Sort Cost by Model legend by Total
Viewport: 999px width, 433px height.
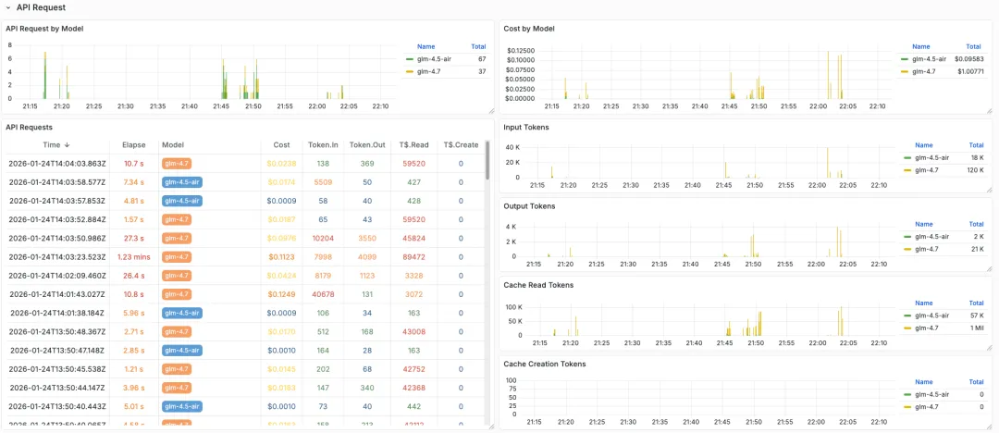click(973, 45)
